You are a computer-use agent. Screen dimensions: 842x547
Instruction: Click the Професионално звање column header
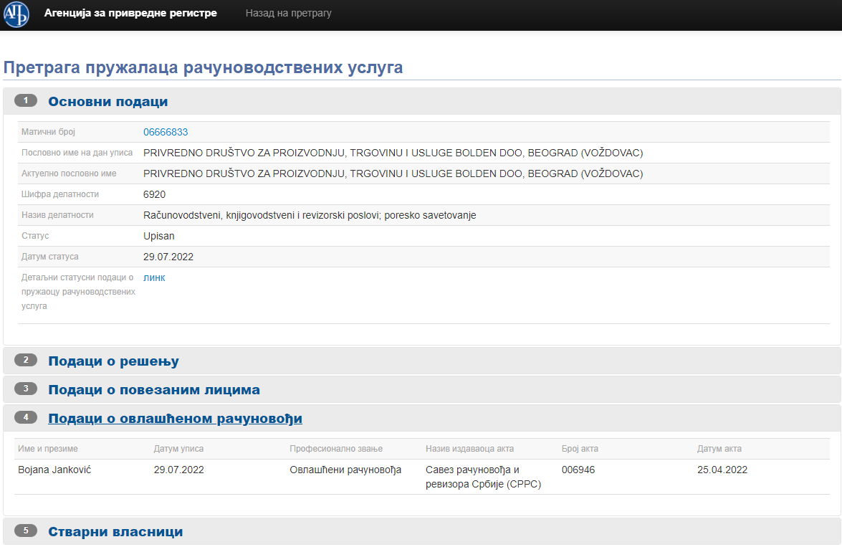[336, 449]
